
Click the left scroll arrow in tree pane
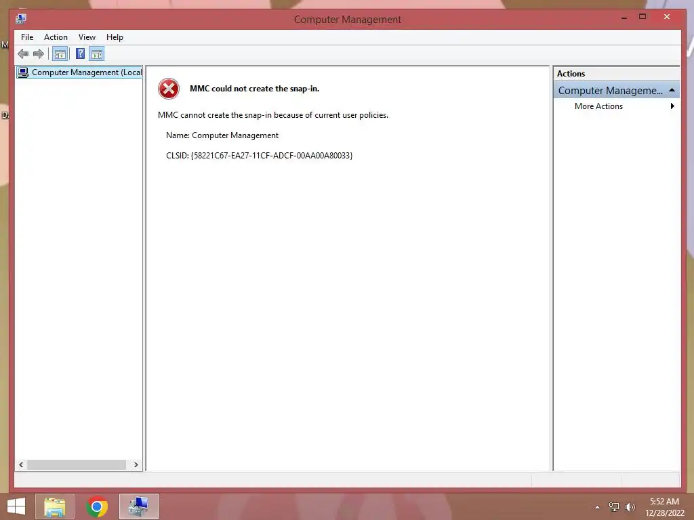[x=21, y=464]
